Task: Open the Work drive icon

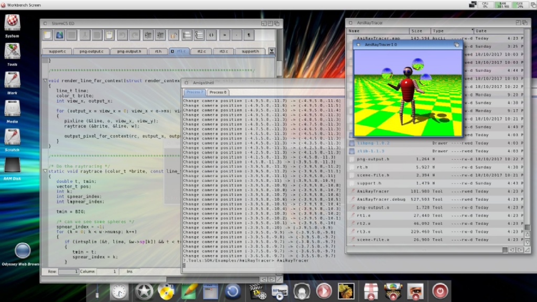Action: coord(12,80)
